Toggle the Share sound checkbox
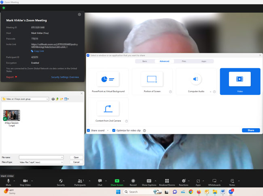The image size is (263, 196). coord(89,131)
